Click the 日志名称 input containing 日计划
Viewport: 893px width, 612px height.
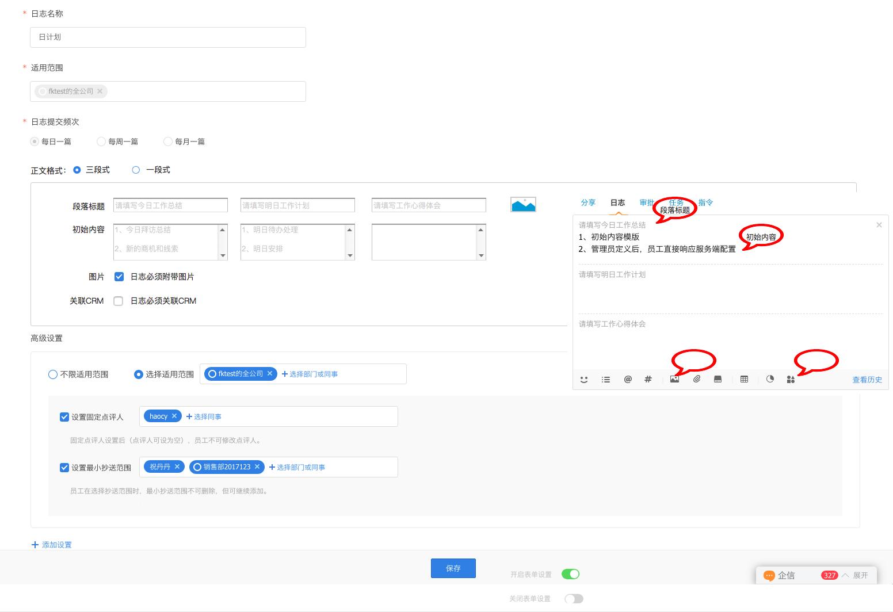(168, 37)
